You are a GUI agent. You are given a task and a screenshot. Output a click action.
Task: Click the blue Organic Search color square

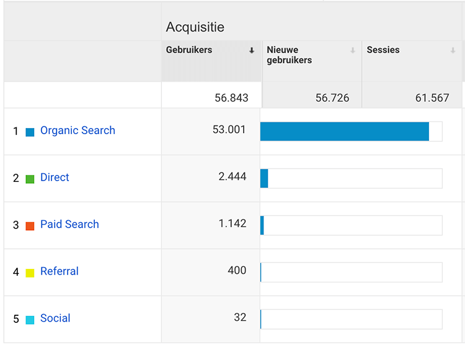coord(30,132)
